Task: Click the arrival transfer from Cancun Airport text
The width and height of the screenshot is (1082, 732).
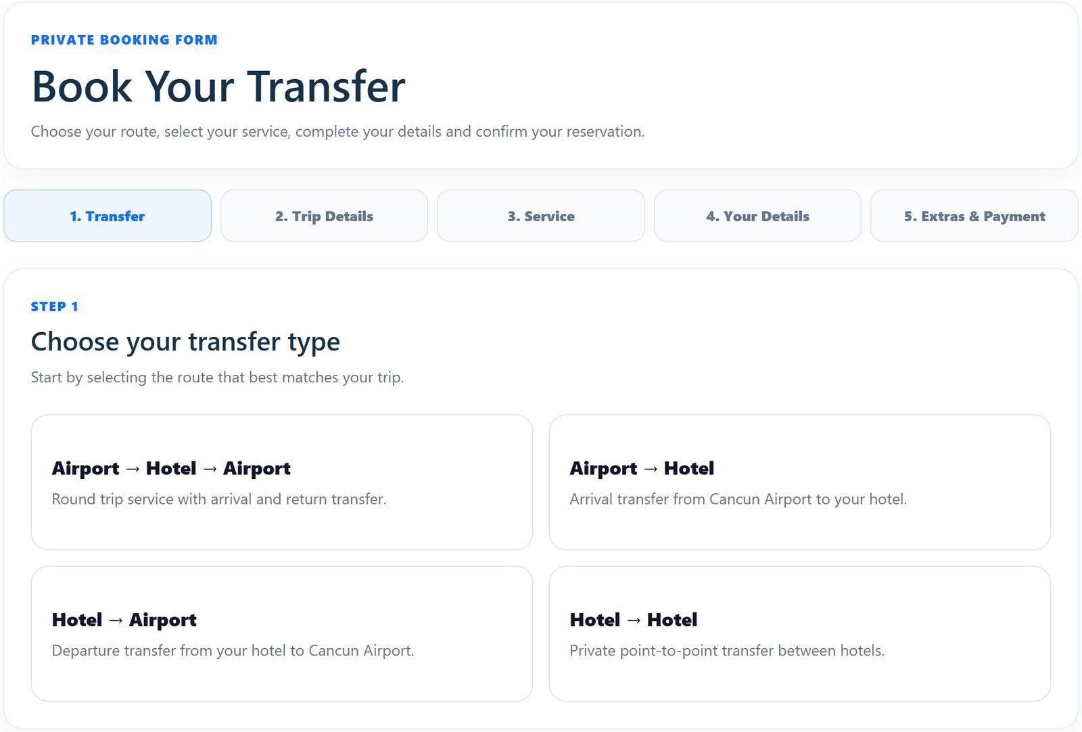Action: click(738, 499)
